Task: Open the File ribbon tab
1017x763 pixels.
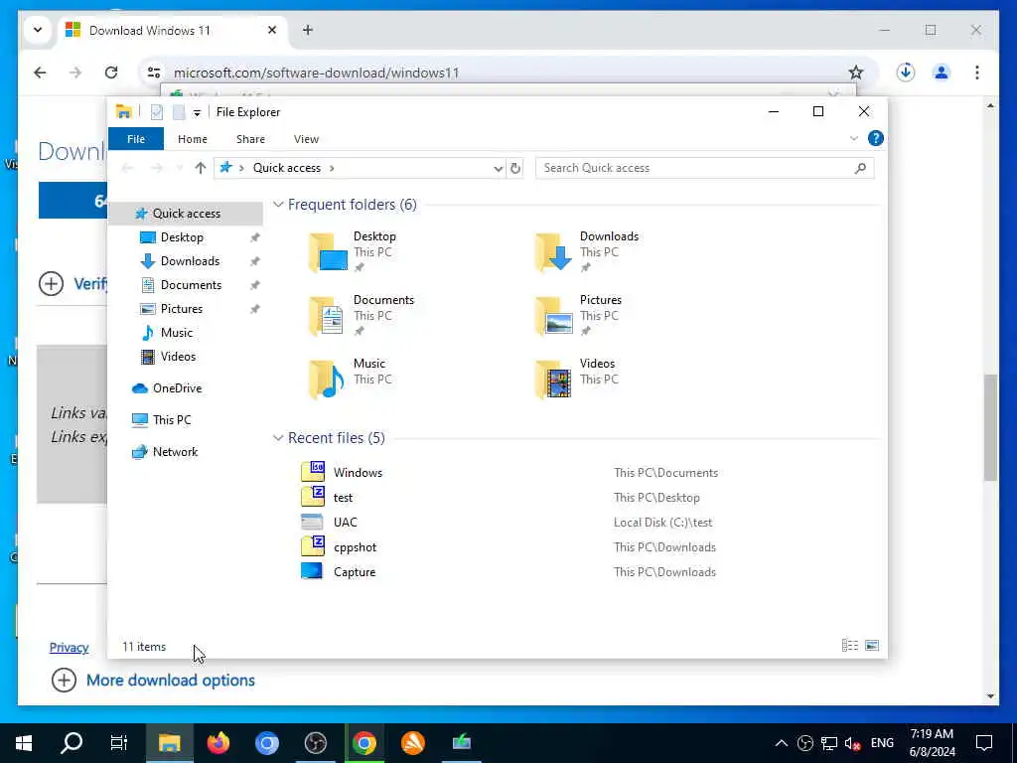Action: tap(135, 139)
